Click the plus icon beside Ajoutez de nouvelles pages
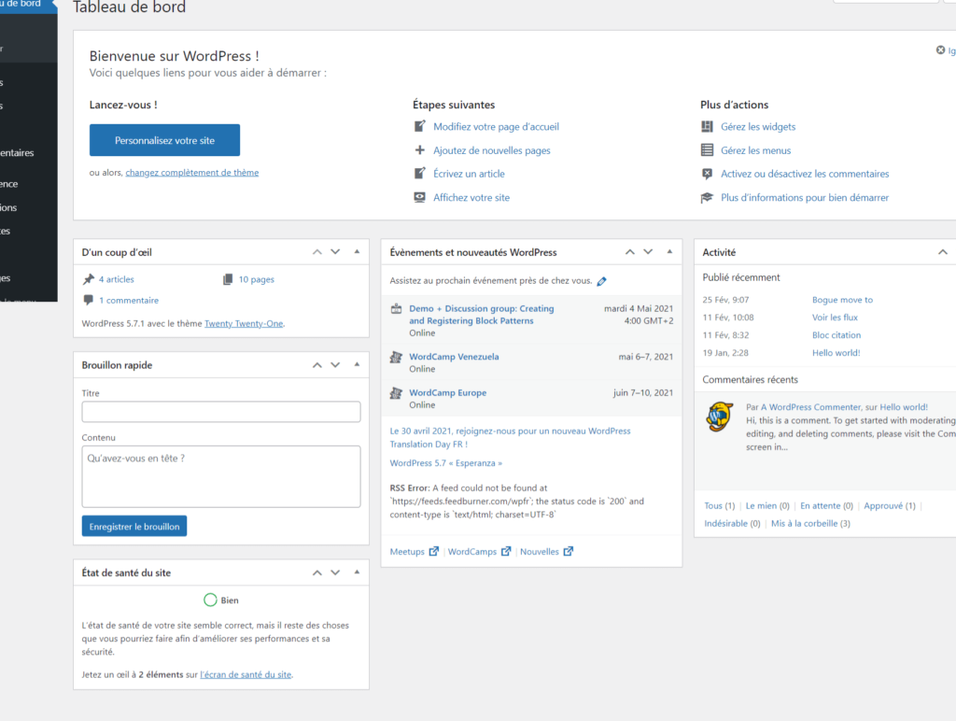Screen dimensions: 956x721 pos(419,150)
